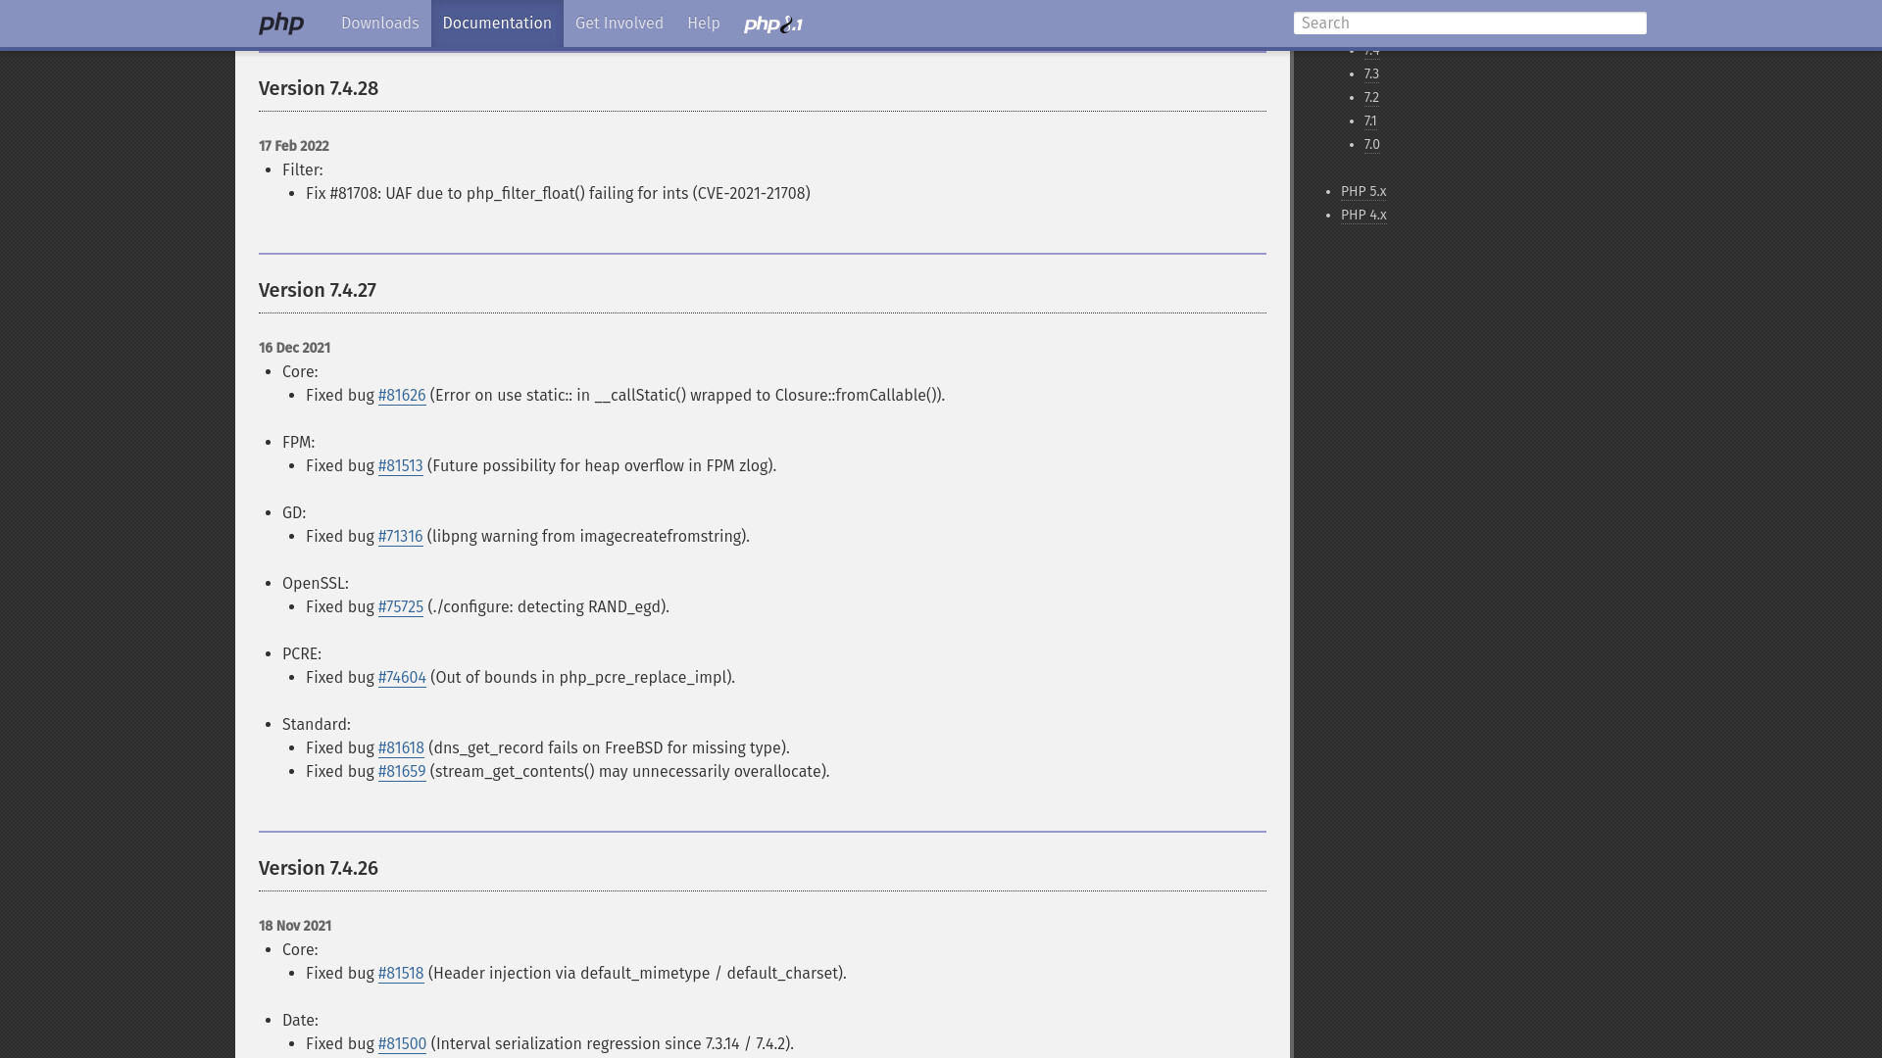Screen dimensions: 1882x1058
Task: Click the libpng warning from imagecreatefromstring text
Action: (588, 537)
